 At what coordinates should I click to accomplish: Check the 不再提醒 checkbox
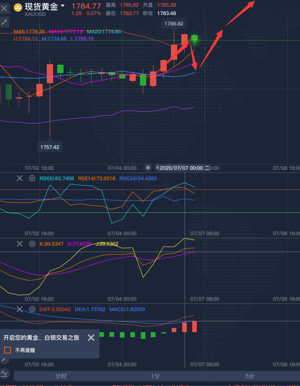click(x=8, y=350)
